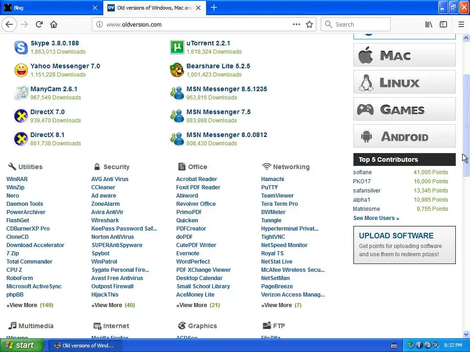This screenshot has height=352, width=470.
Task: Click the page scrollbar down arrow
Action: coord(466,334)
